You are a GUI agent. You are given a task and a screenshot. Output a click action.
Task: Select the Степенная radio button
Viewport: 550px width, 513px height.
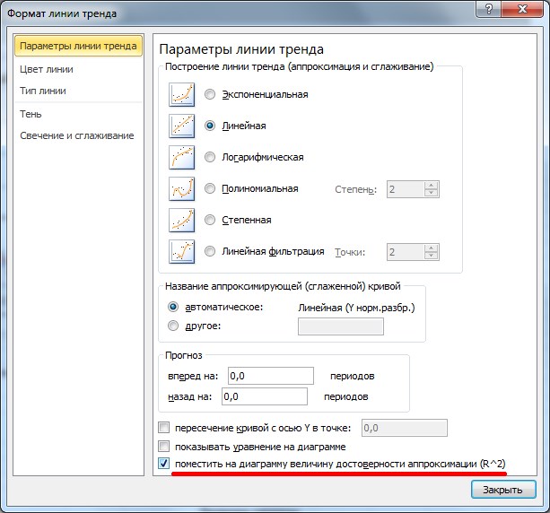210,220
